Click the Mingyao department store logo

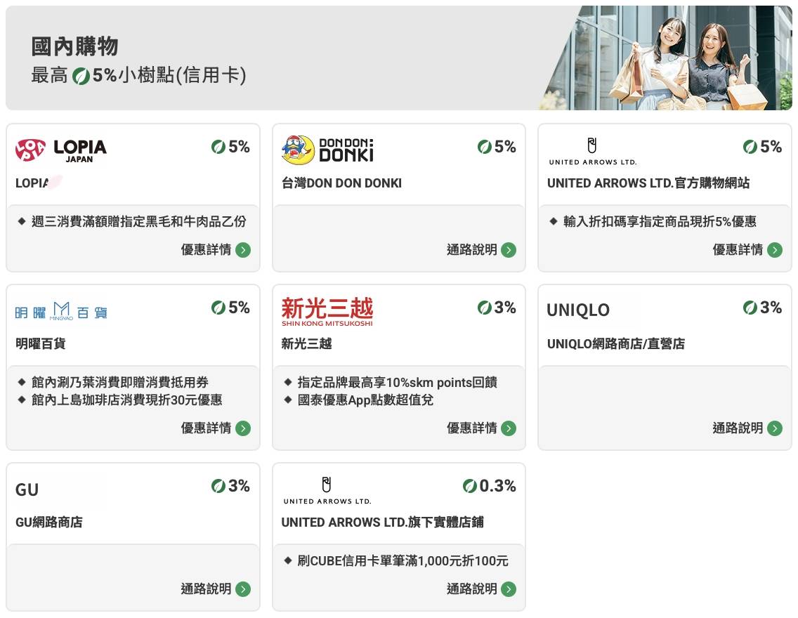point(61,311)
